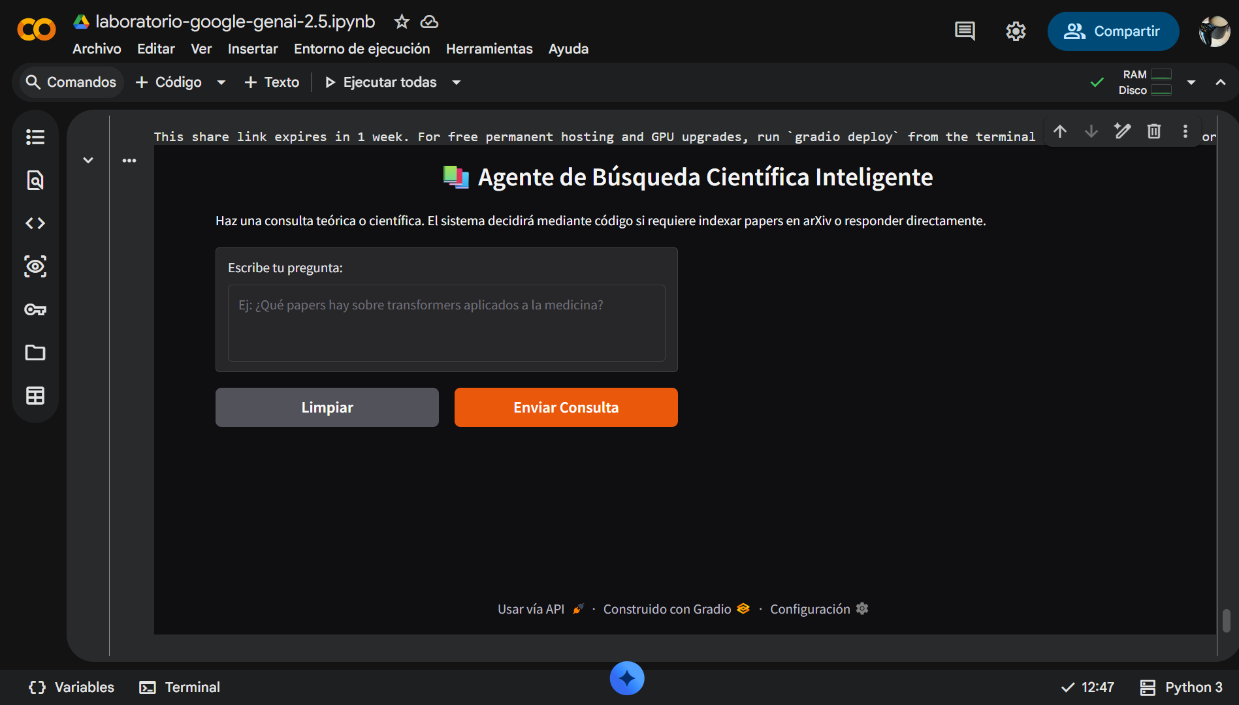Open the Herramientas menu

(489, 49)
